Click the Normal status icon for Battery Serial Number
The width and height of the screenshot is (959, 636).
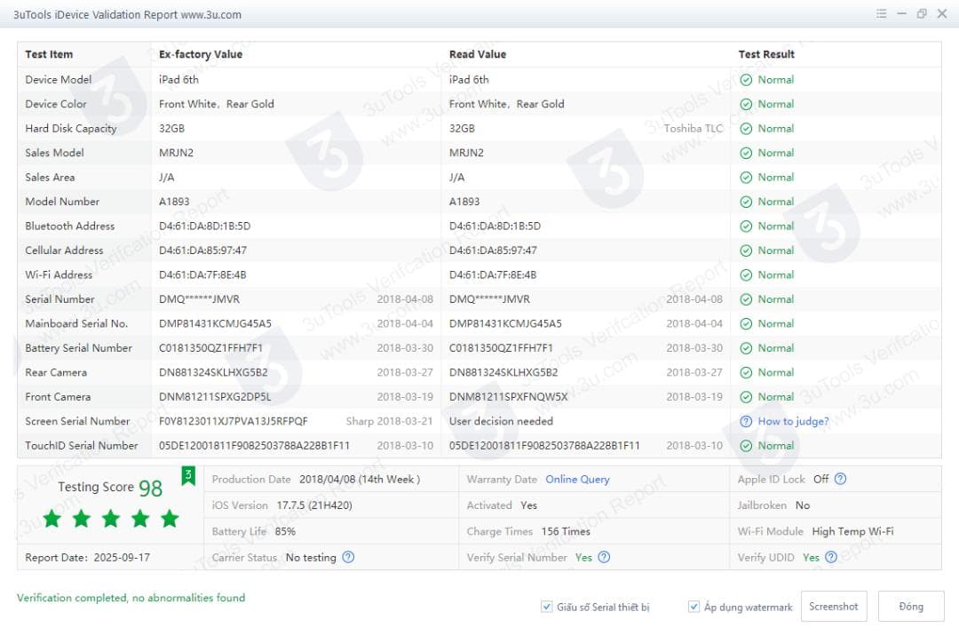coord(747,347)
